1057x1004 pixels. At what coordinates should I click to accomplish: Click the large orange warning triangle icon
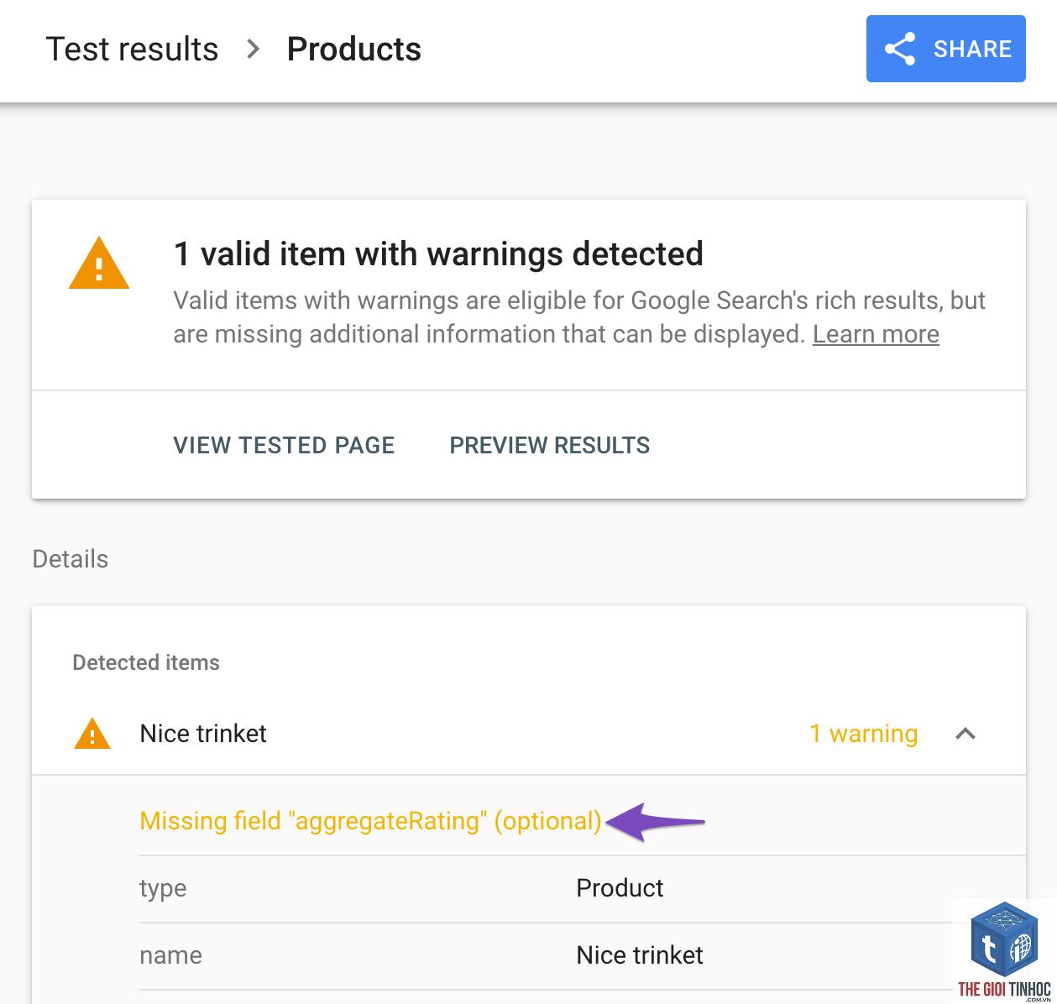[99, 264]
